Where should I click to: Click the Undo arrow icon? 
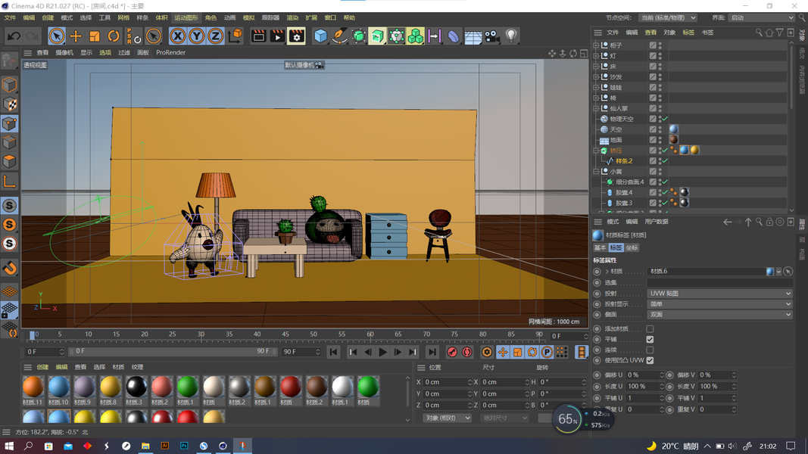pyautogui.click(x=14, y=36)
